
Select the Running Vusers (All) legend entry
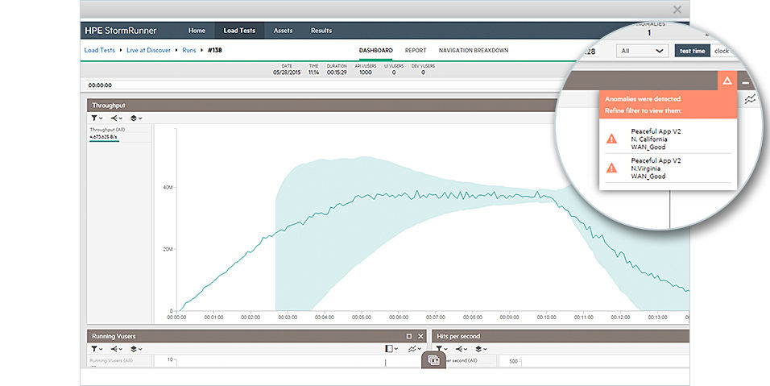tap(111, 361)
